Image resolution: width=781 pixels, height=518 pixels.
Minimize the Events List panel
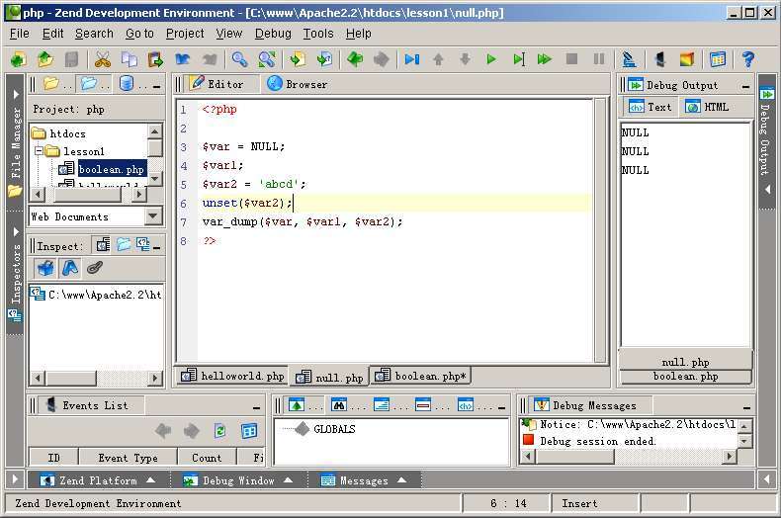[x=256, y=407]
